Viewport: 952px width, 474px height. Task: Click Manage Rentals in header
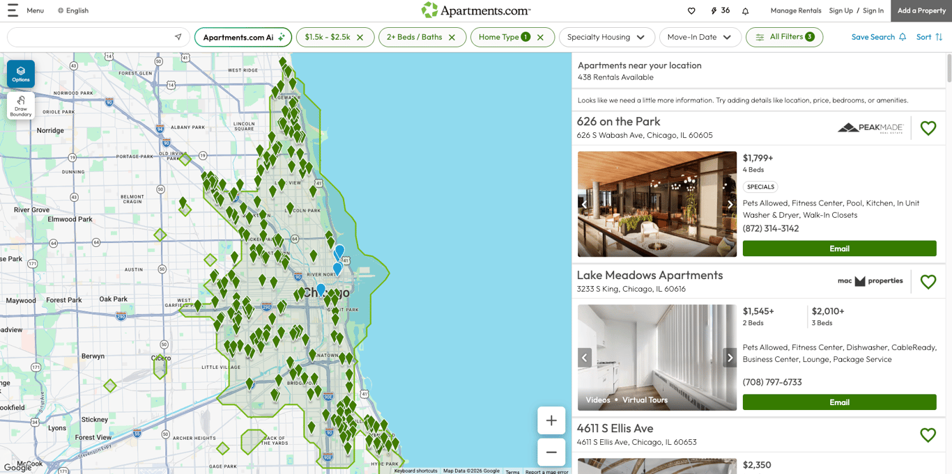coord(795,10)
